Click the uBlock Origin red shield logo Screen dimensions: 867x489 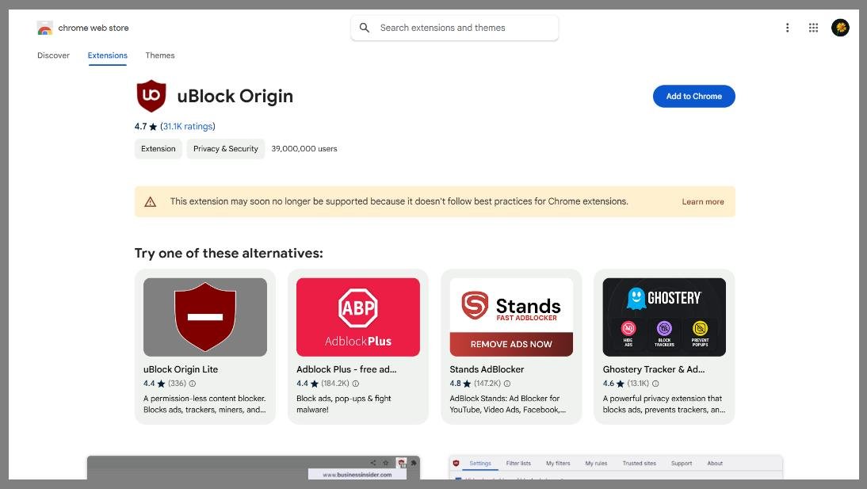click(151, 96)
